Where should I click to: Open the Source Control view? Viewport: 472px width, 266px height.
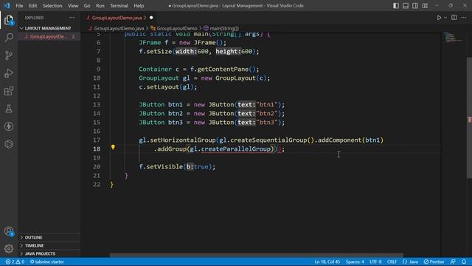[9, 55]
